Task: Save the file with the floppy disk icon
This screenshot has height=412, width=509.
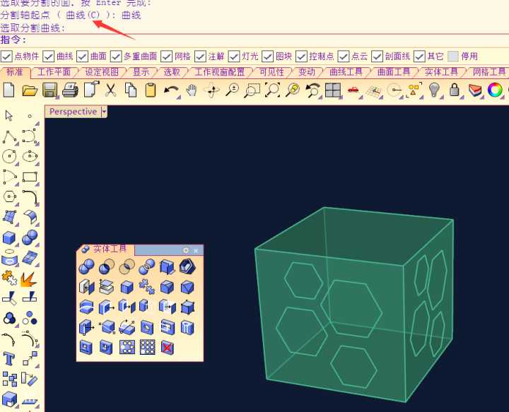Action: [x=49, y=90]
